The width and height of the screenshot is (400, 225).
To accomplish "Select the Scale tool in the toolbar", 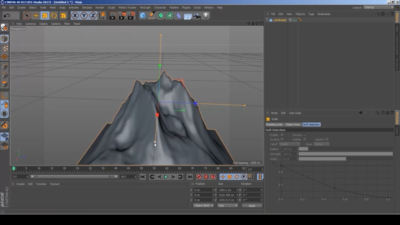I will tap(45, 15).
